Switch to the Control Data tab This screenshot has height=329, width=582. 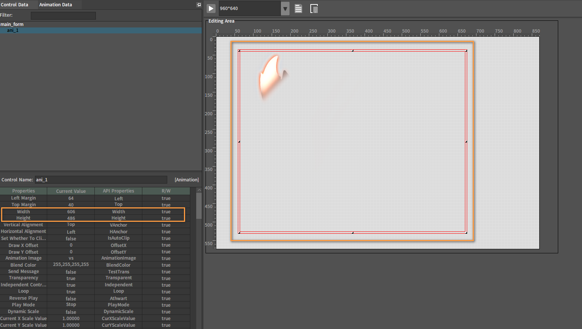14,5
